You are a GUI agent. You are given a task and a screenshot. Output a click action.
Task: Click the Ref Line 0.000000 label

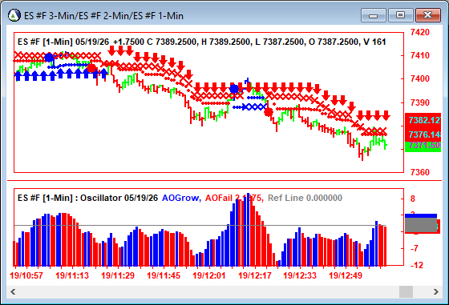pos(305,198)
